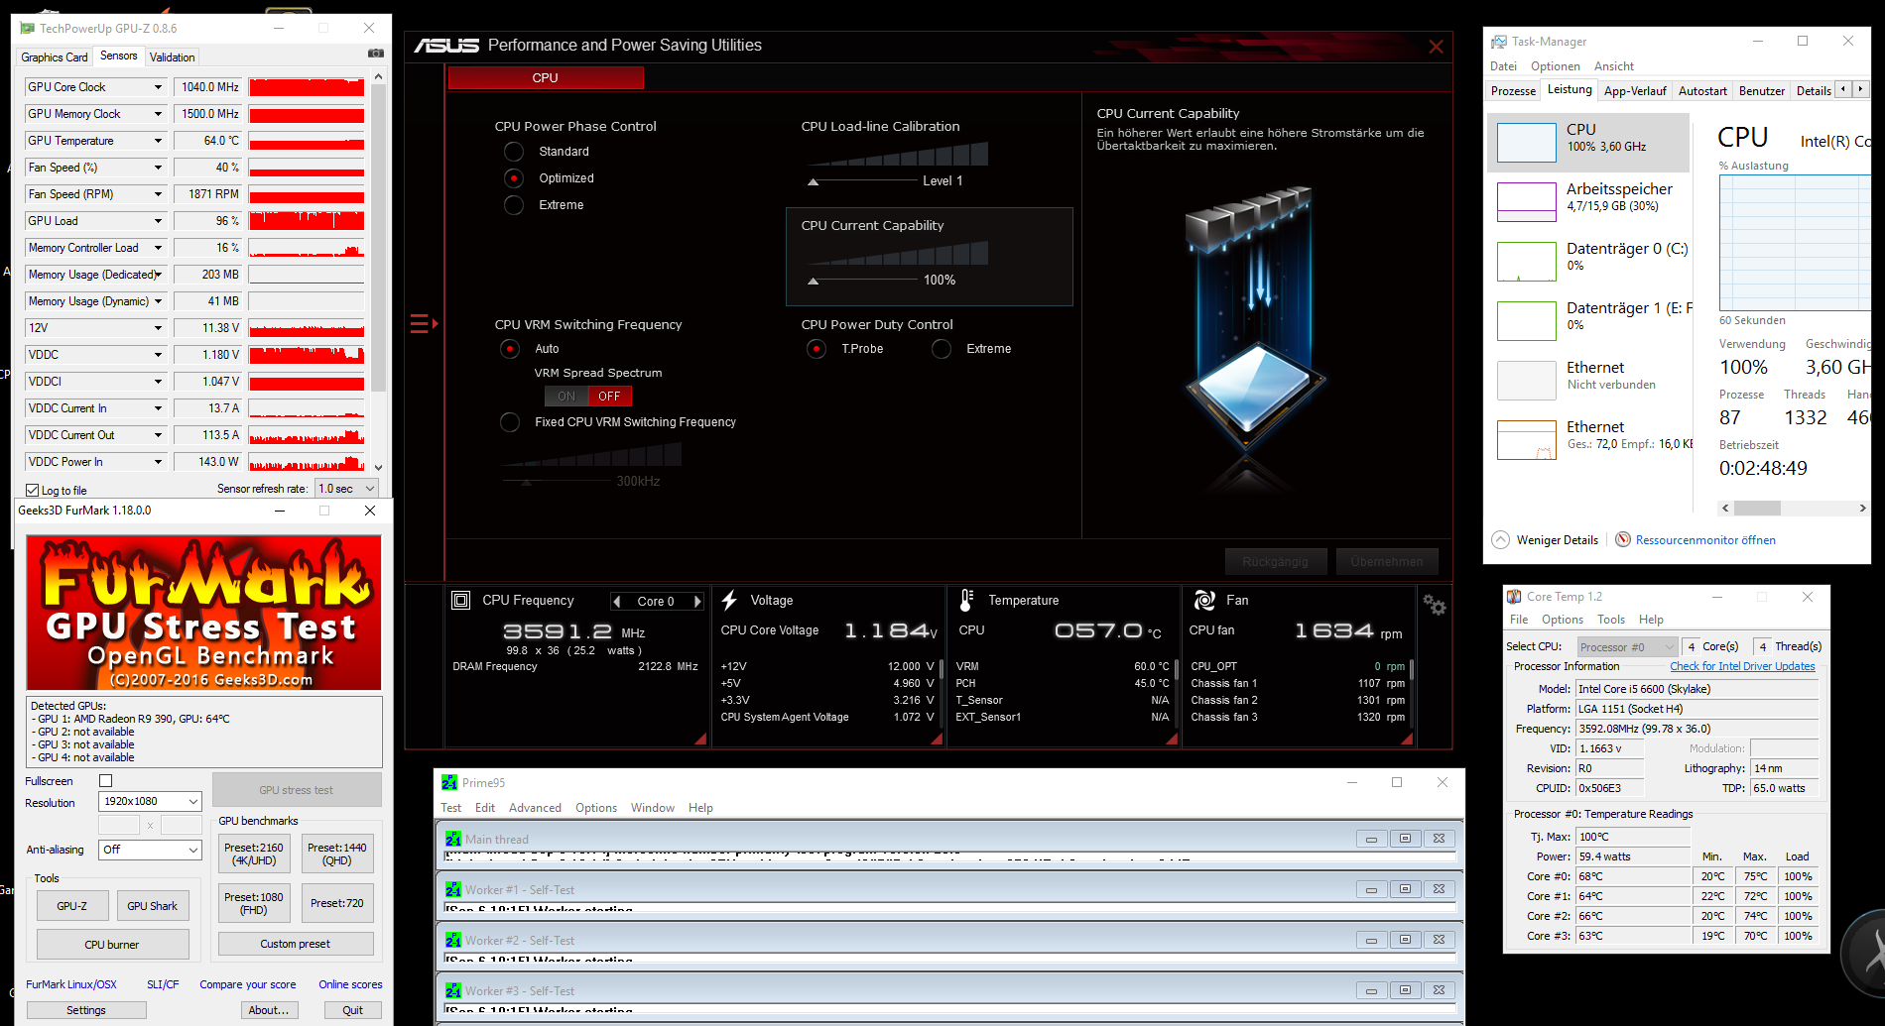Screen dimensions: 1885x1026
Task: Switch to GPU-Z Graphics Card tab
Action: (55, 57)
